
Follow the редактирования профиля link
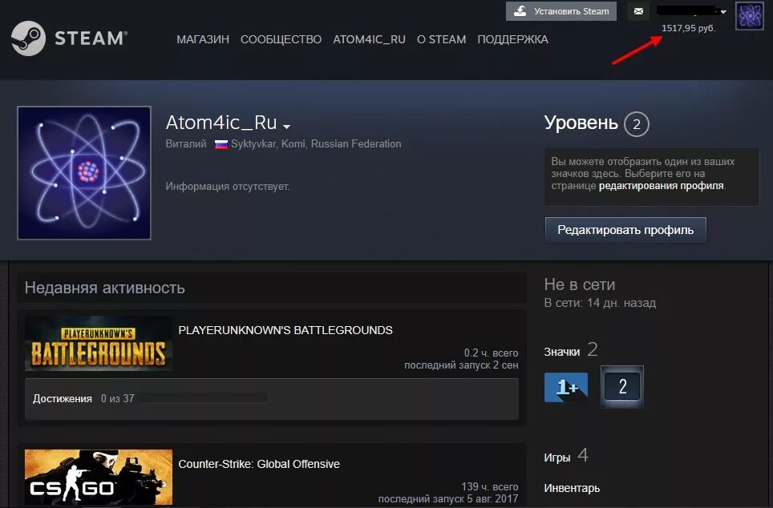pos(661,186)
